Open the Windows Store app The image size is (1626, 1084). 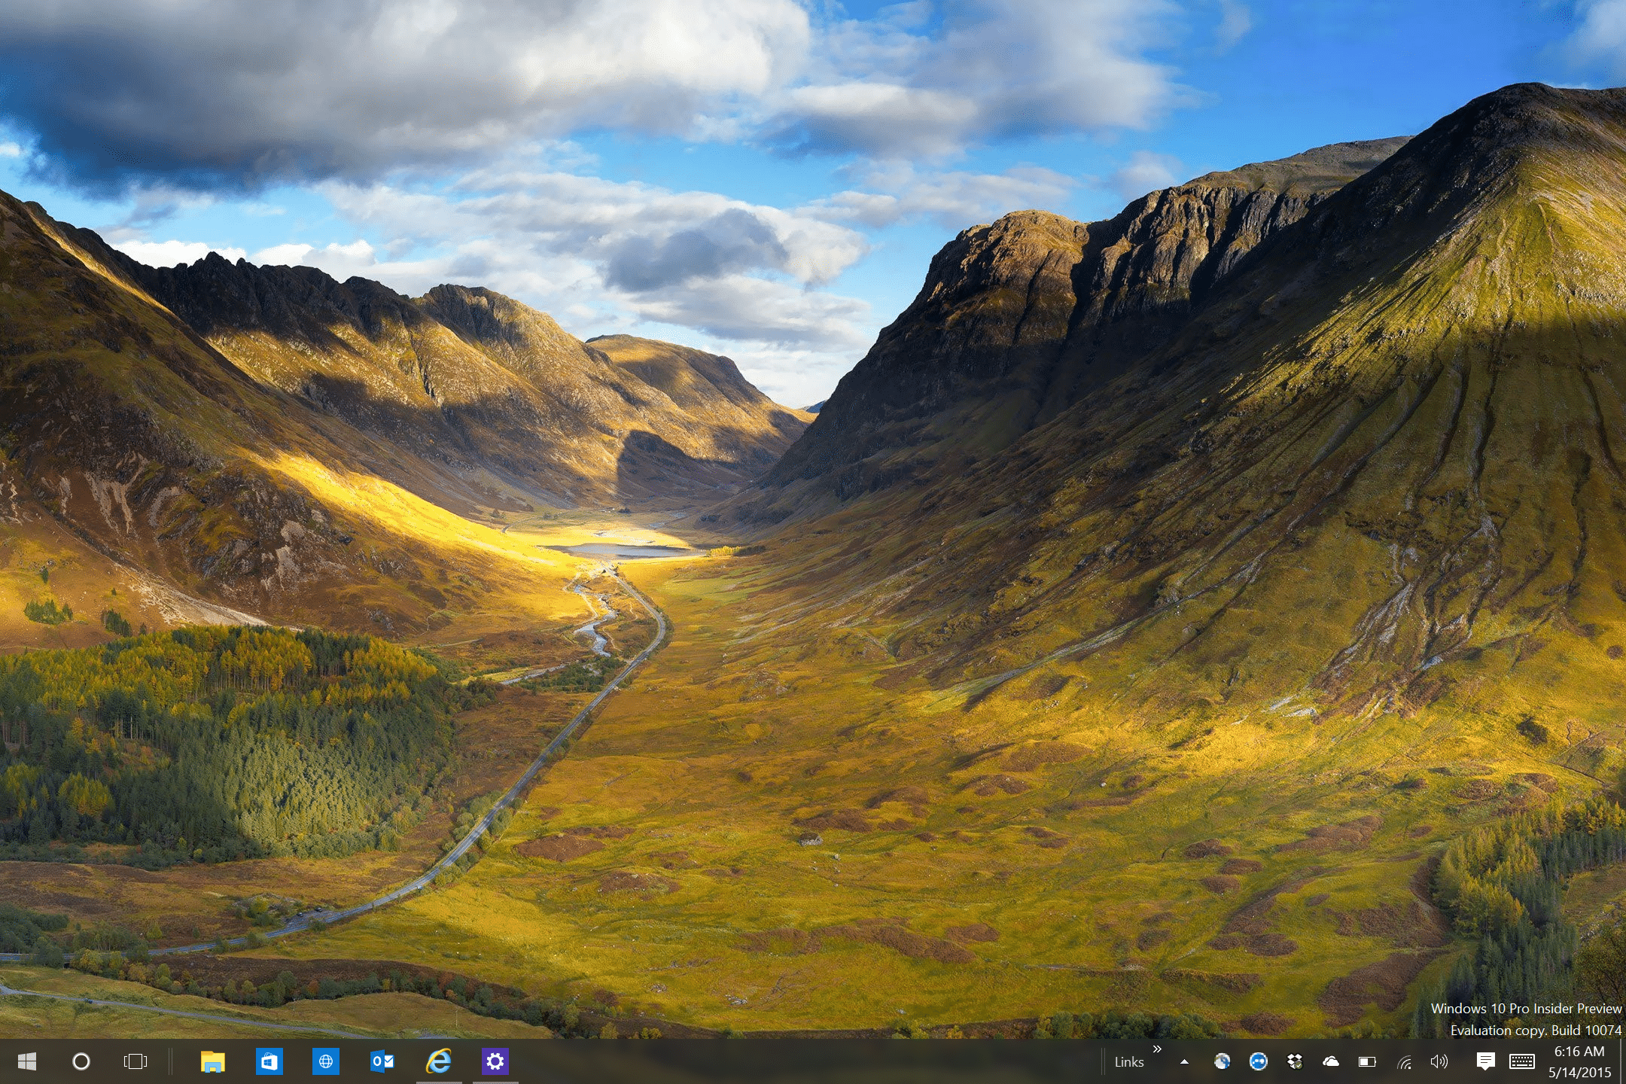click(x=269, y=1061)
